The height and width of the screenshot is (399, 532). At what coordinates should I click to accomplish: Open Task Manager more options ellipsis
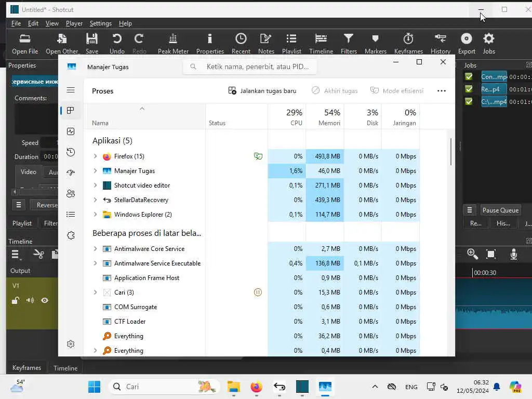pos(442,90)
